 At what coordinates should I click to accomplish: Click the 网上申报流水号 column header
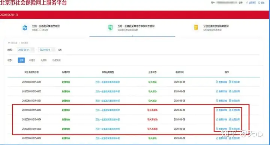coord(31,72)
